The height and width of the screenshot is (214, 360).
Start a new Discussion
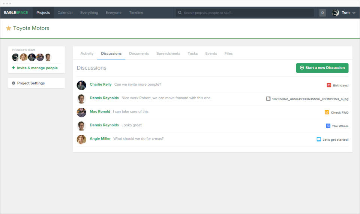(322, 68)
